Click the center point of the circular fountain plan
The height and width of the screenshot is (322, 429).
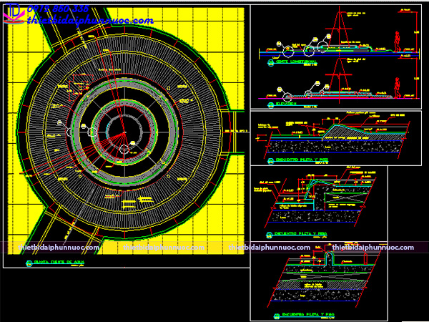click(124, 134)
